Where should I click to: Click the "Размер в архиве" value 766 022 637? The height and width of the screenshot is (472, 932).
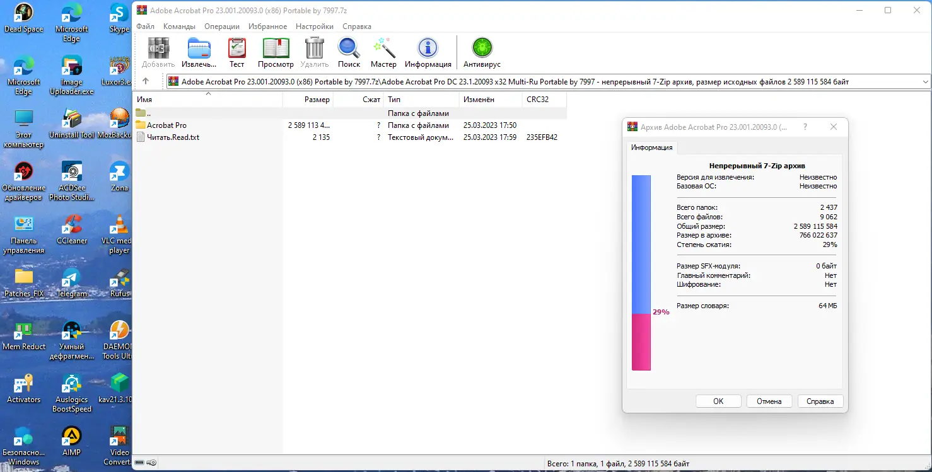pos(818,235)
